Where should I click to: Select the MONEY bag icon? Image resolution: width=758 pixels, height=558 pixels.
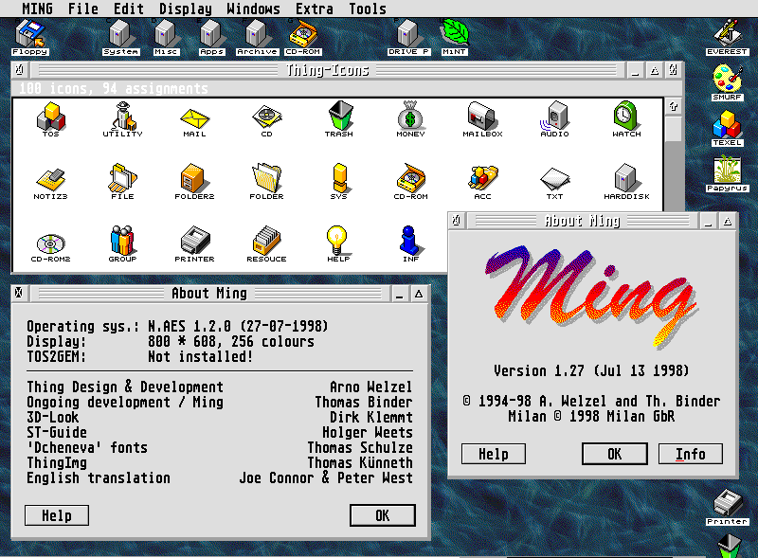[410, 119]
